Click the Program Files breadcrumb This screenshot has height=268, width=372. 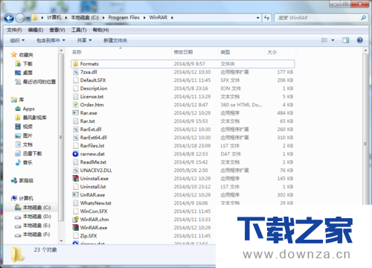point(124,18)
